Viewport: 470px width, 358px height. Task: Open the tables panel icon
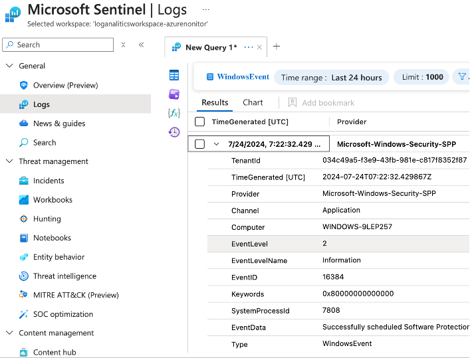pyautogui.click(x=174, y=75)
